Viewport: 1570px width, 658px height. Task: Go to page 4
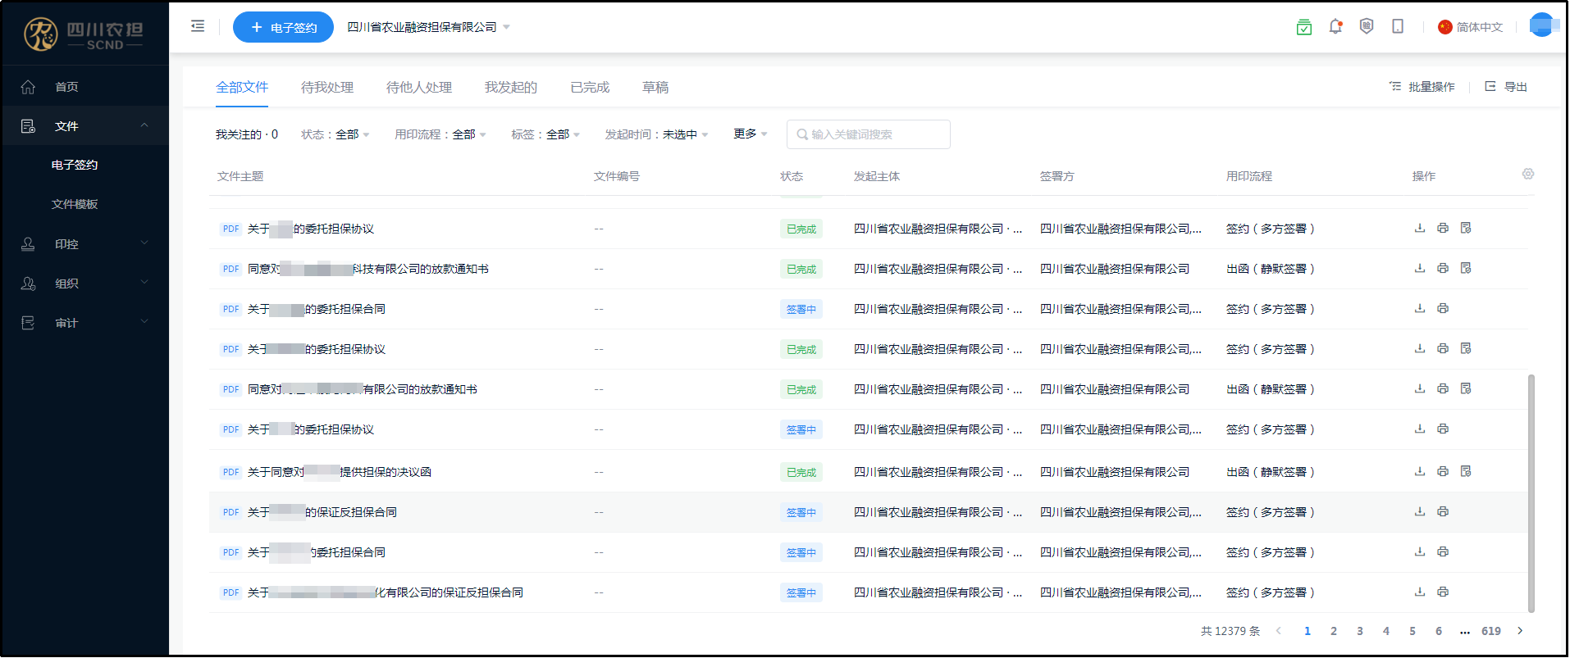point(1386,631)
